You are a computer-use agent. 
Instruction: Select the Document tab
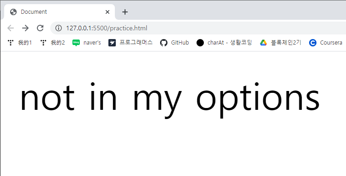click(60, 12)
